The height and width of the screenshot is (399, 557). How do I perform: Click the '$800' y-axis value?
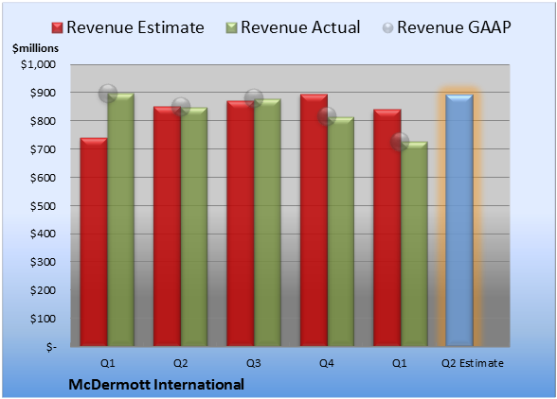point(43,121)
